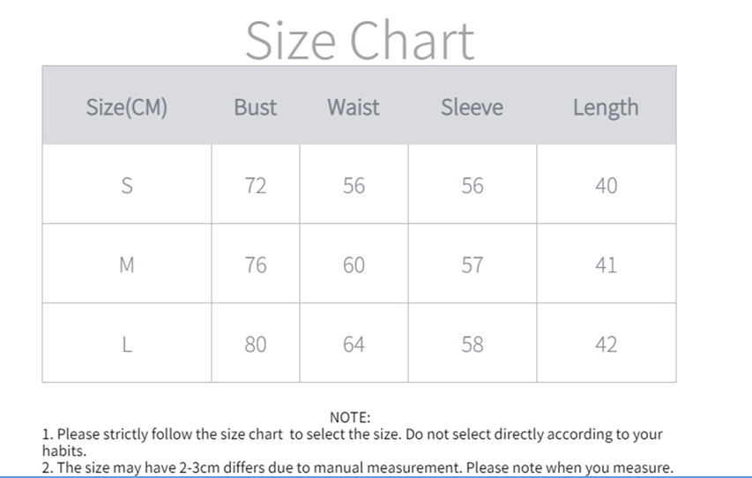Select length value 42 for size L

coord(607,344)
